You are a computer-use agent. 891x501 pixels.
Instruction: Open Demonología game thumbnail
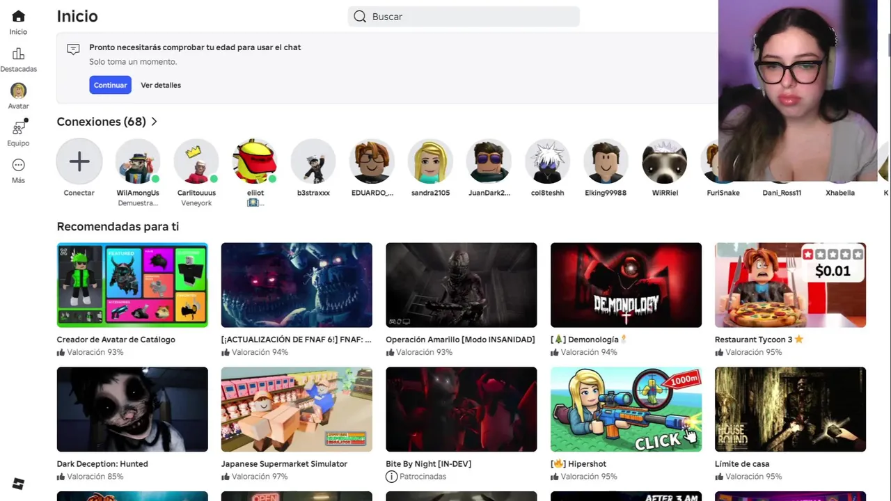pos(626,285)
